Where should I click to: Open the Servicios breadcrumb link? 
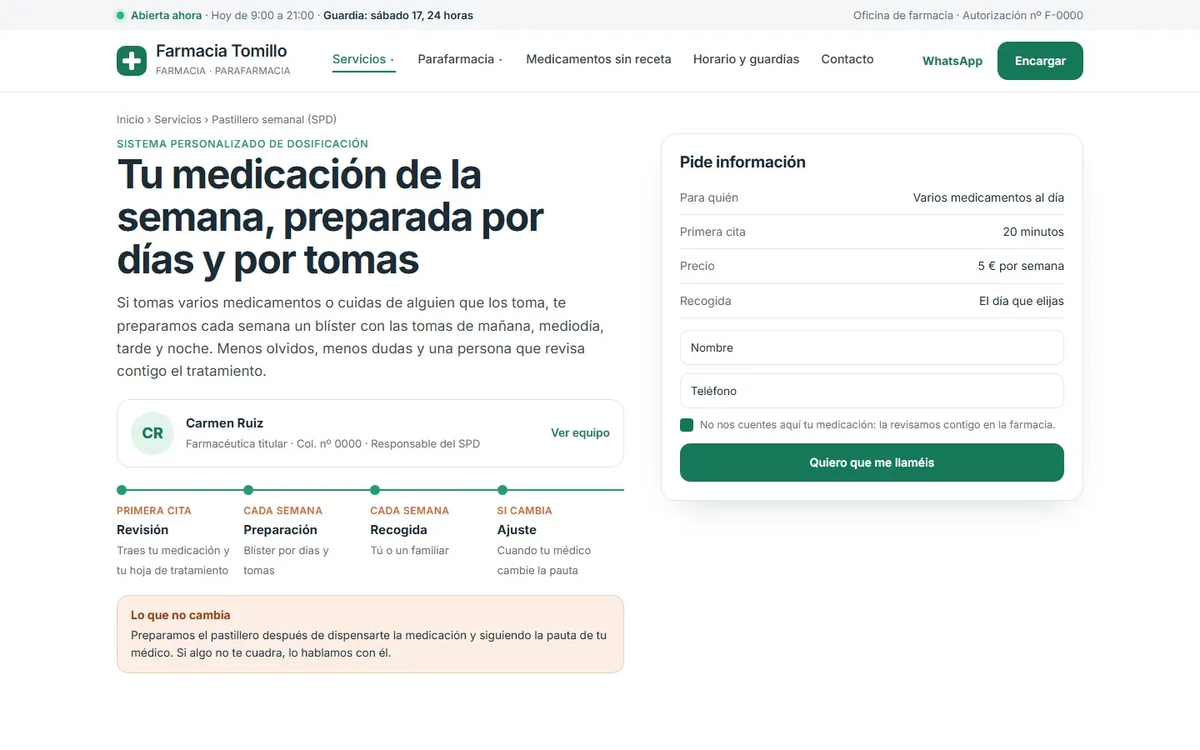pyautogui.click(x=177, y=119)
